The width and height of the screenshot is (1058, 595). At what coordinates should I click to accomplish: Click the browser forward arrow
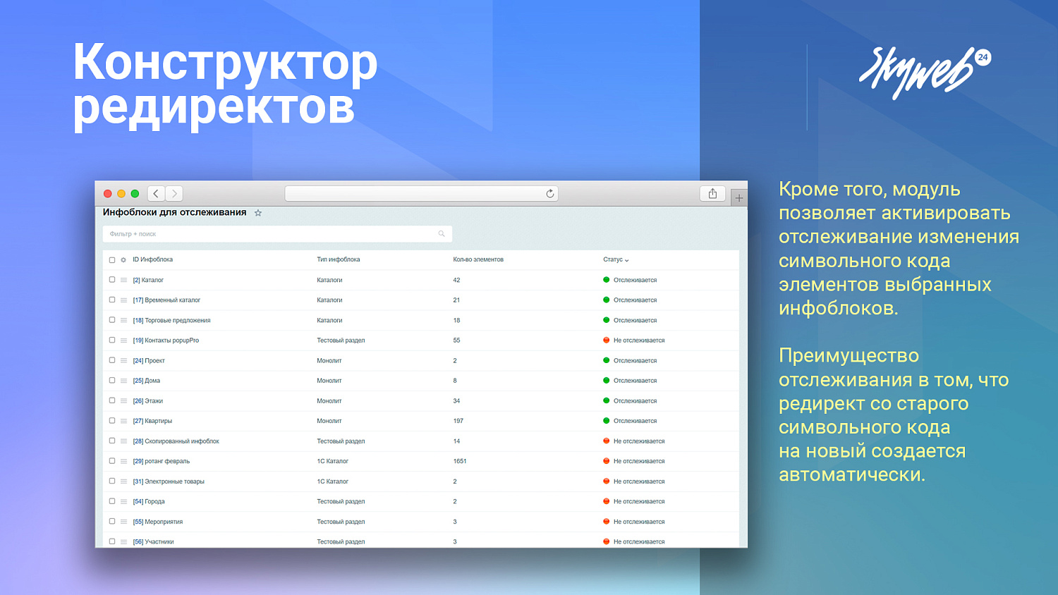(x=174, y=193)
